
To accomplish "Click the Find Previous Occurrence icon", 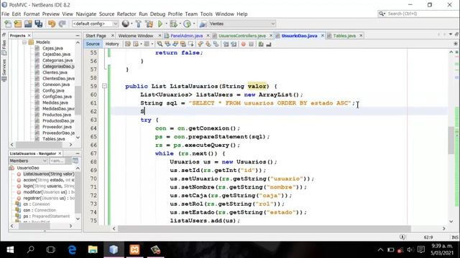I will point(167,44).
